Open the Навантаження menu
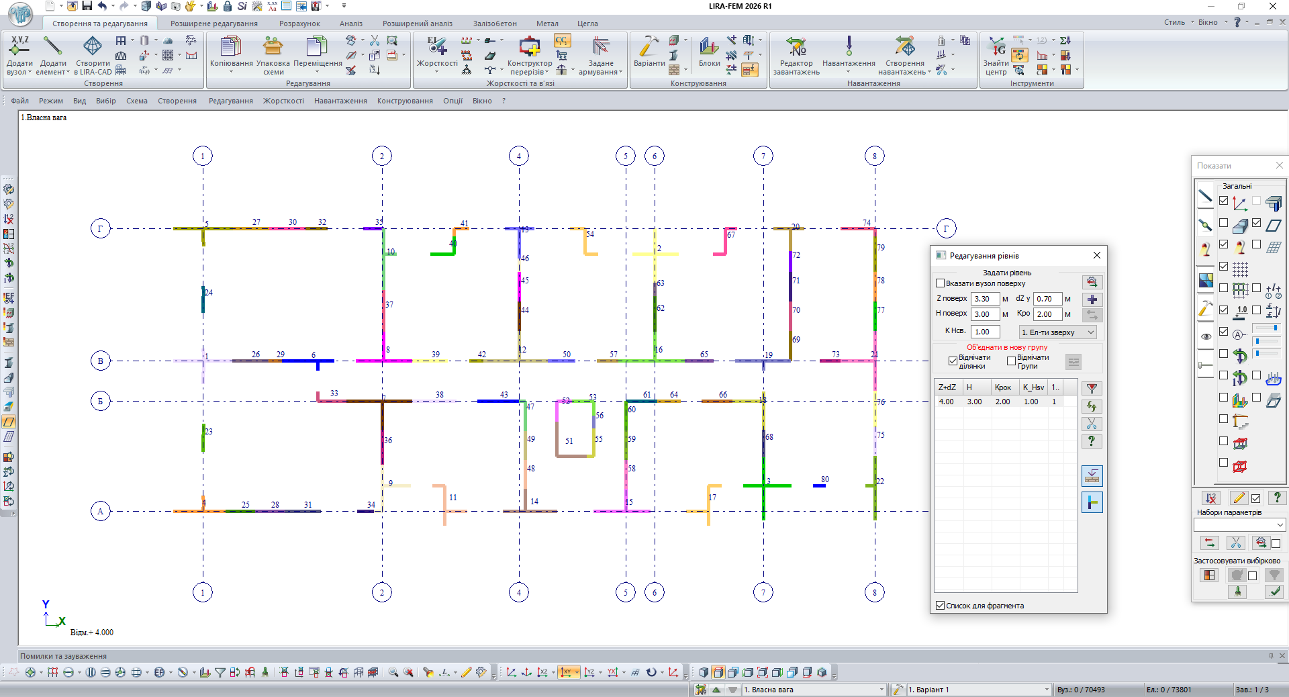Viewport: 1289px width, 697px height. (x=340, y=101)
